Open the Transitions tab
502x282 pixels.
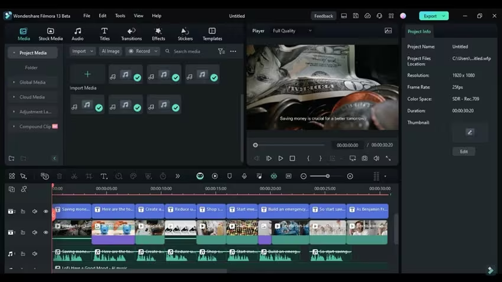(x=131, y=34)
